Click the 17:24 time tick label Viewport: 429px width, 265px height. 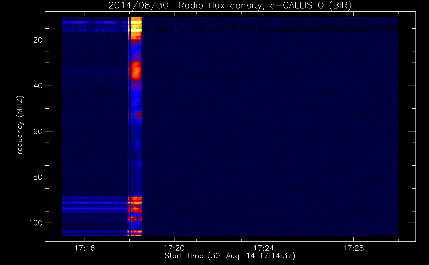pos(264,248)
